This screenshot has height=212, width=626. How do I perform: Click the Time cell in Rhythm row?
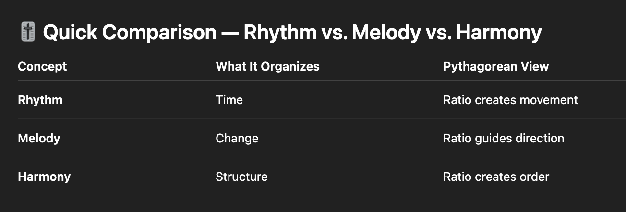click(x=229, y=100)
